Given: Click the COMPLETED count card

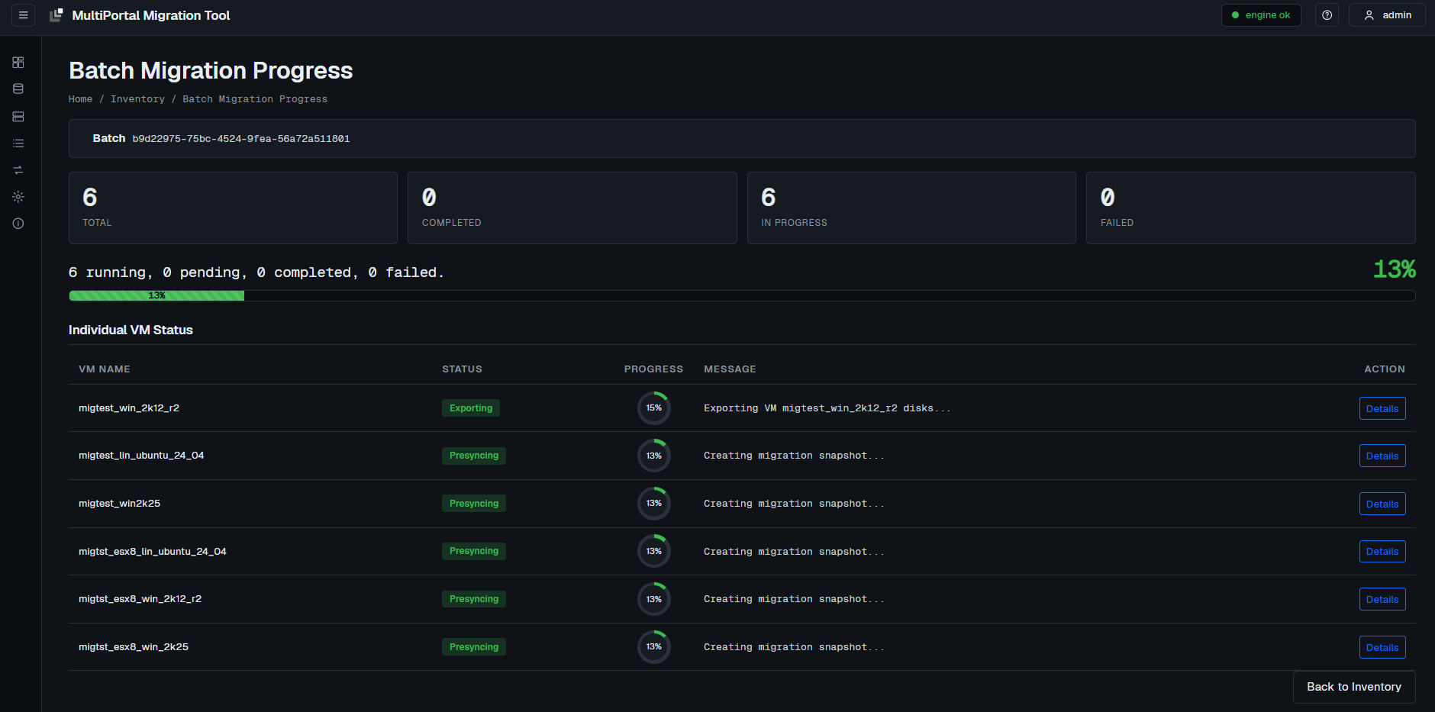Looking at the screenshot, I should 572,208.
